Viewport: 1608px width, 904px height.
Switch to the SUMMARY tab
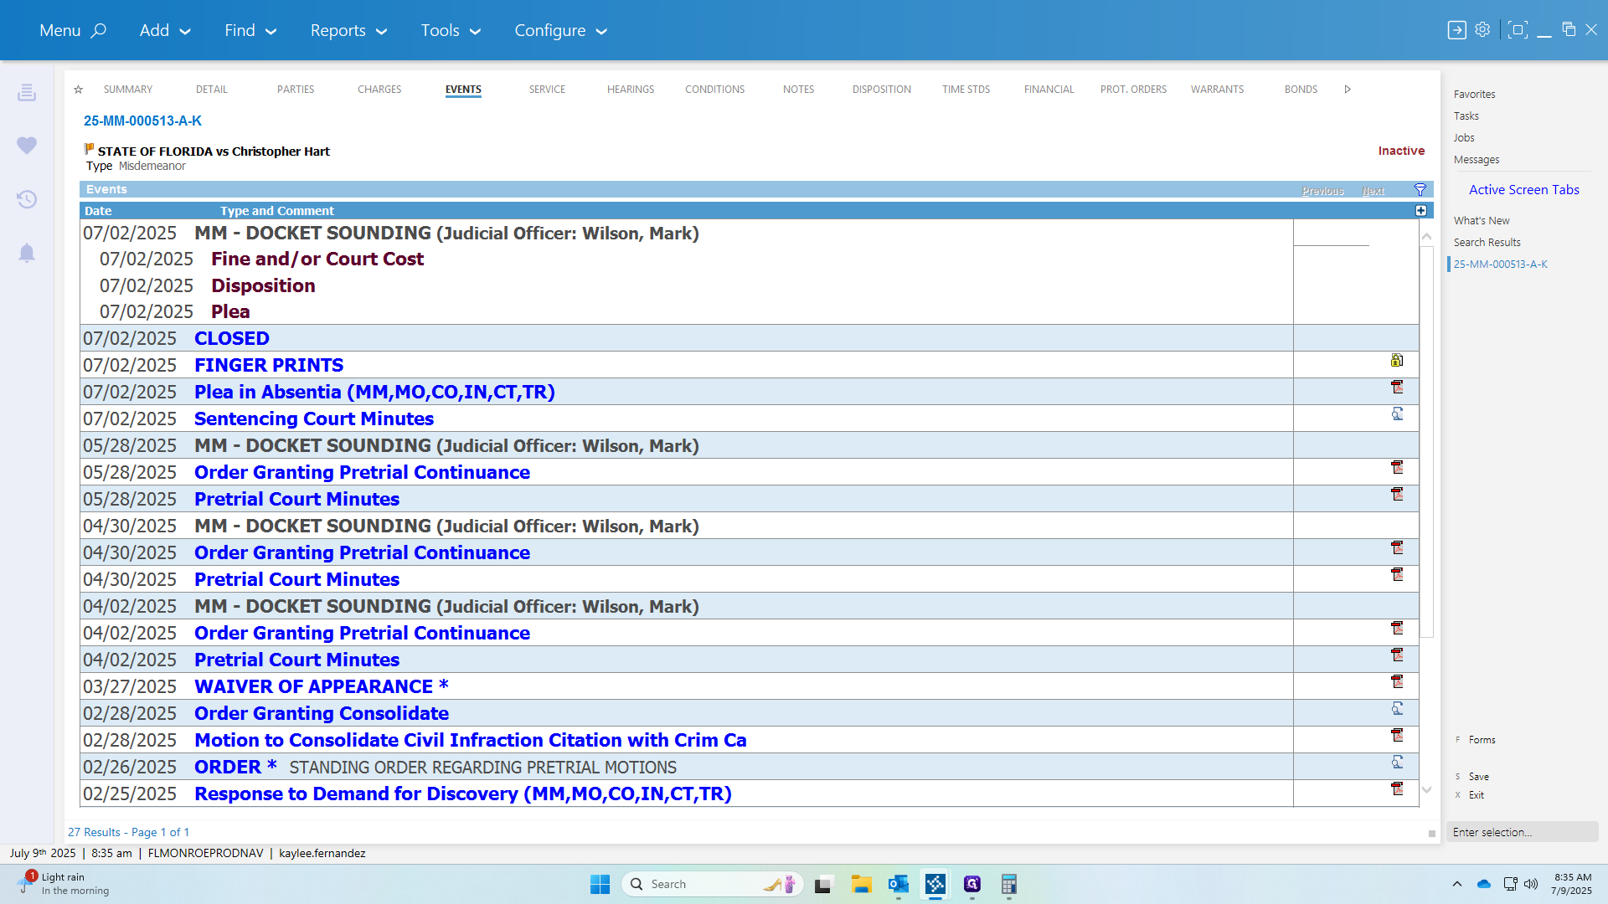click(128, 90)
